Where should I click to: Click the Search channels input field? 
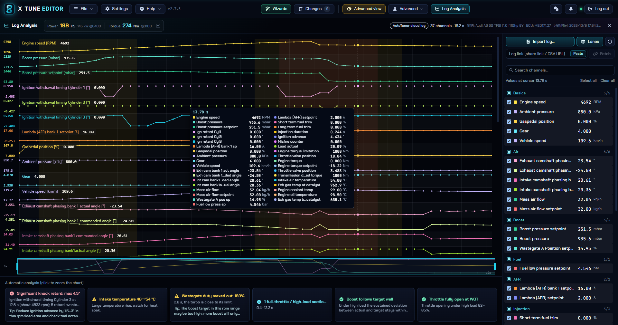click(x=560, y=70)
